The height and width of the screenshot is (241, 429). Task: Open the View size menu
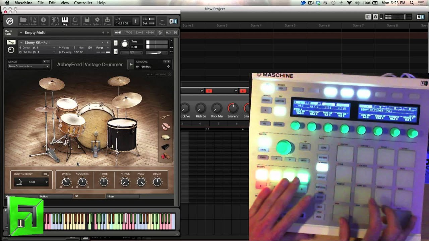click(x=162, y=21)
